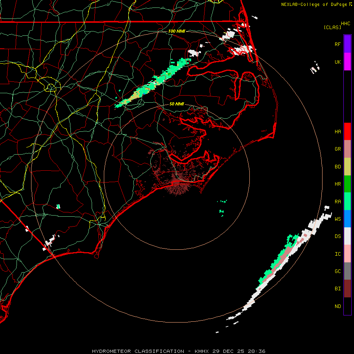The height and width of the screenshot is (354, 354).
Task: Select the GR graupel color swatch
Action: 347,149
